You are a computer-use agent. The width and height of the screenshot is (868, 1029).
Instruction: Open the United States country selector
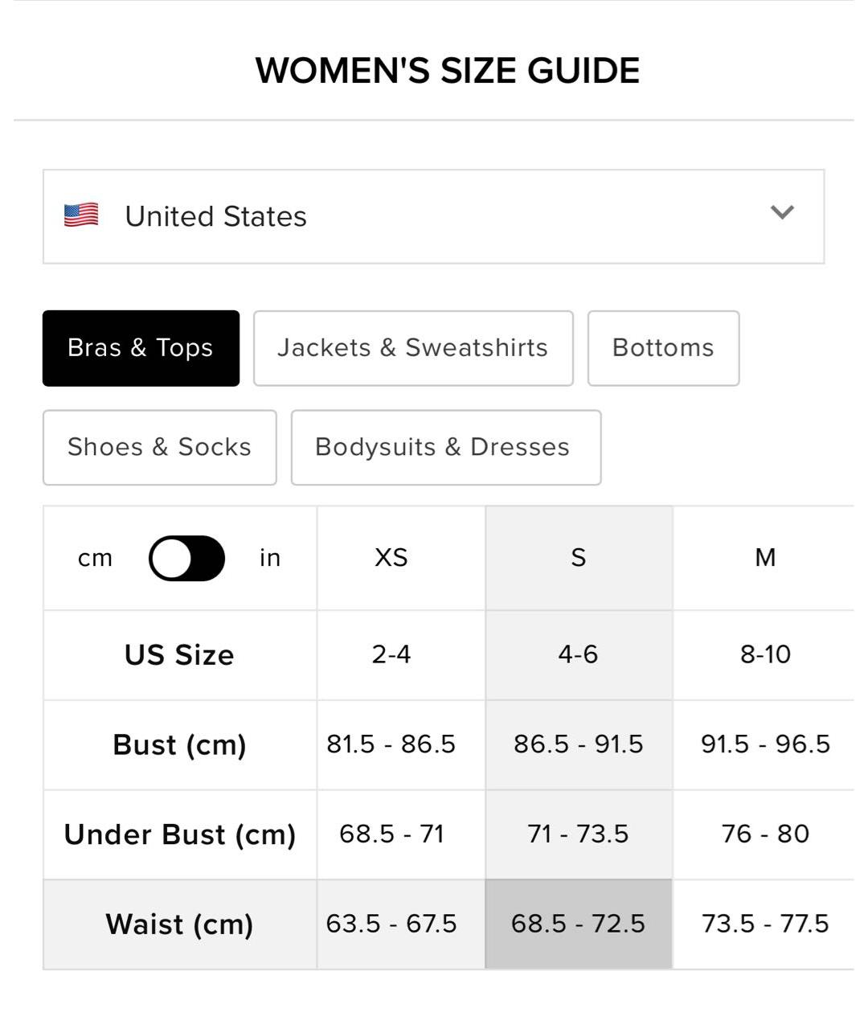coord(433,216)
